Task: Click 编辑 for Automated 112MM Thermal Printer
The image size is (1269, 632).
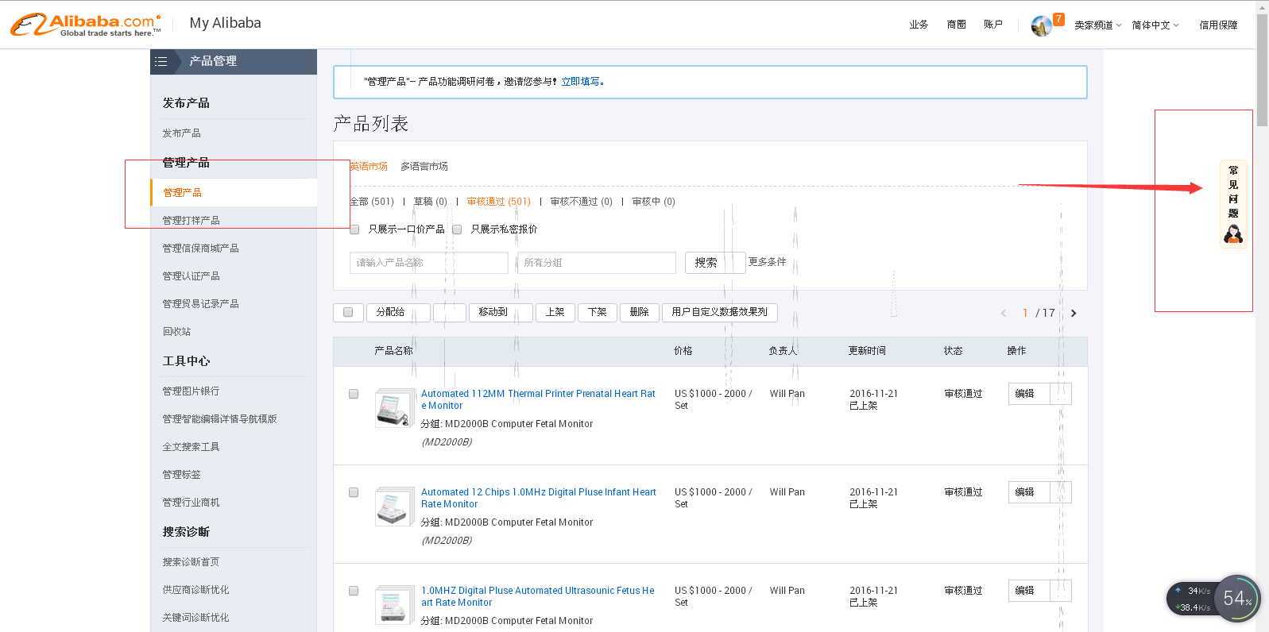Action: [1029, 394]
